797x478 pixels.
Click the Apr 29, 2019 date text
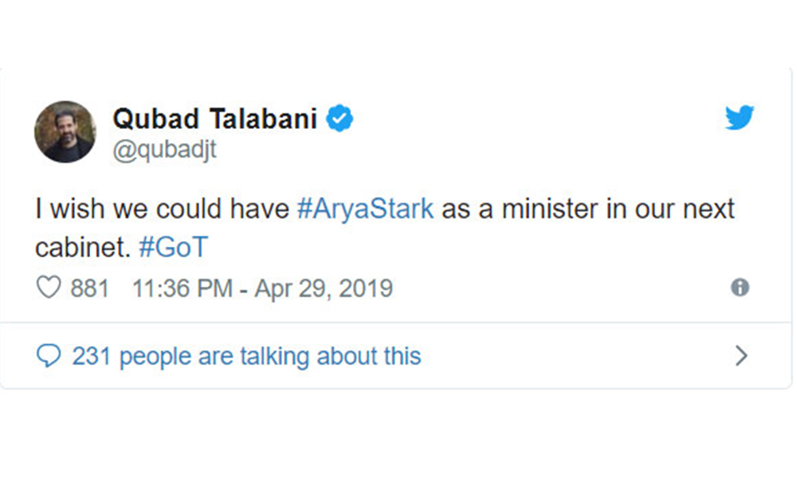pos(324,288)
